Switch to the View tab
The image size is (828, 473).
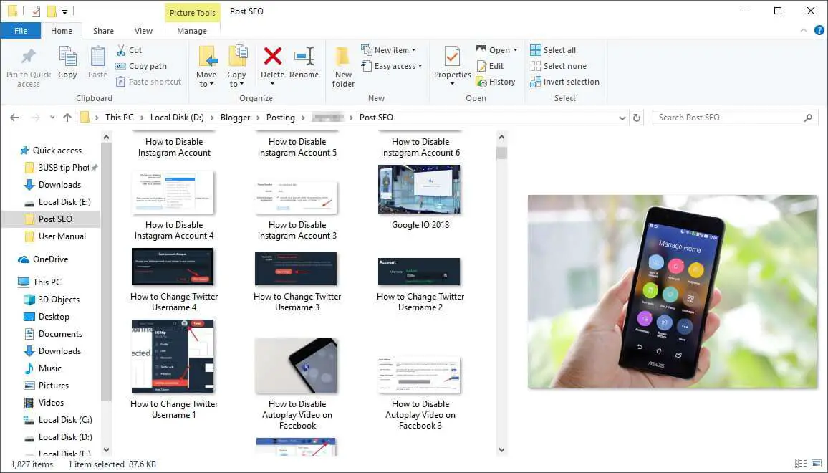[143, 31]
